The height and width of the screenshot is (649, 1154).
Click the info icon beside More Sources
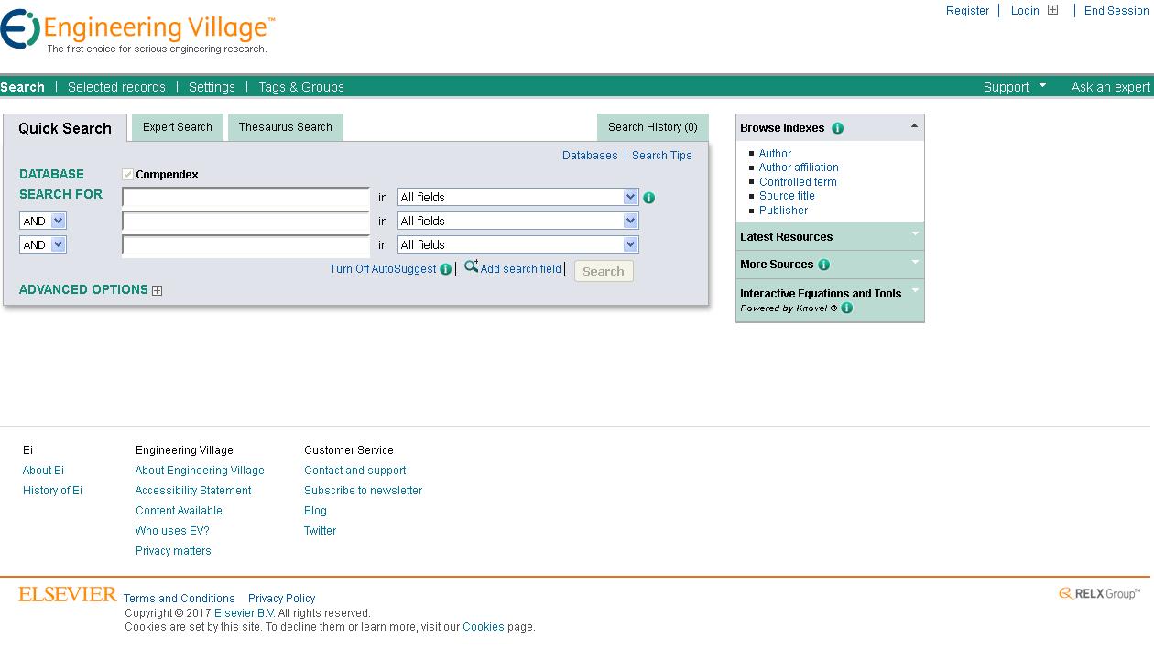tap(823, 265)
